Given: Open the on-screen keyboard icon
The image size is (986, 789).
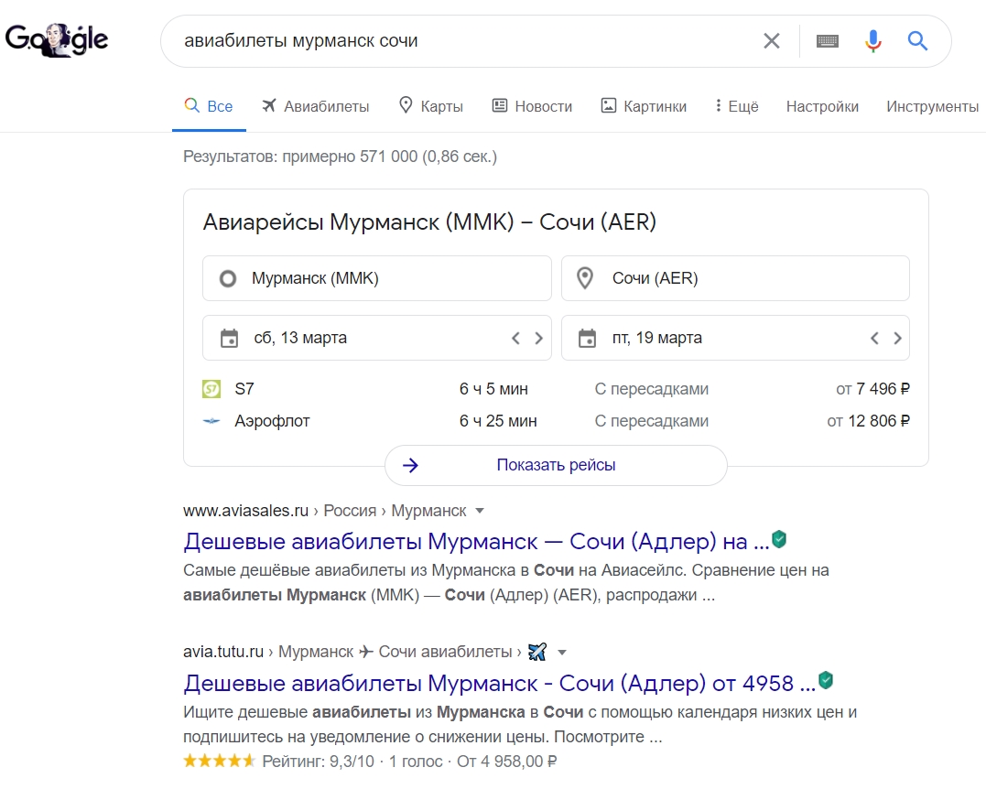Looking at the screenshot, I should (827, 40).
